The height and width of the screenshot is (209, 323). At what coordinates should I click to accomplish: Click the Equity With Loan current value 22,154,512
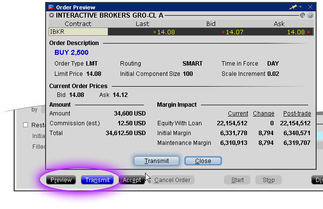click(x=232, y=123)
